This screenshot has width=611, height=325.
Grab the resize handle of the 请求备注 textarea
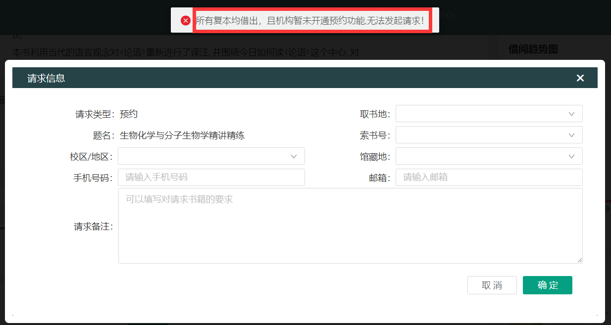(579, 260)
